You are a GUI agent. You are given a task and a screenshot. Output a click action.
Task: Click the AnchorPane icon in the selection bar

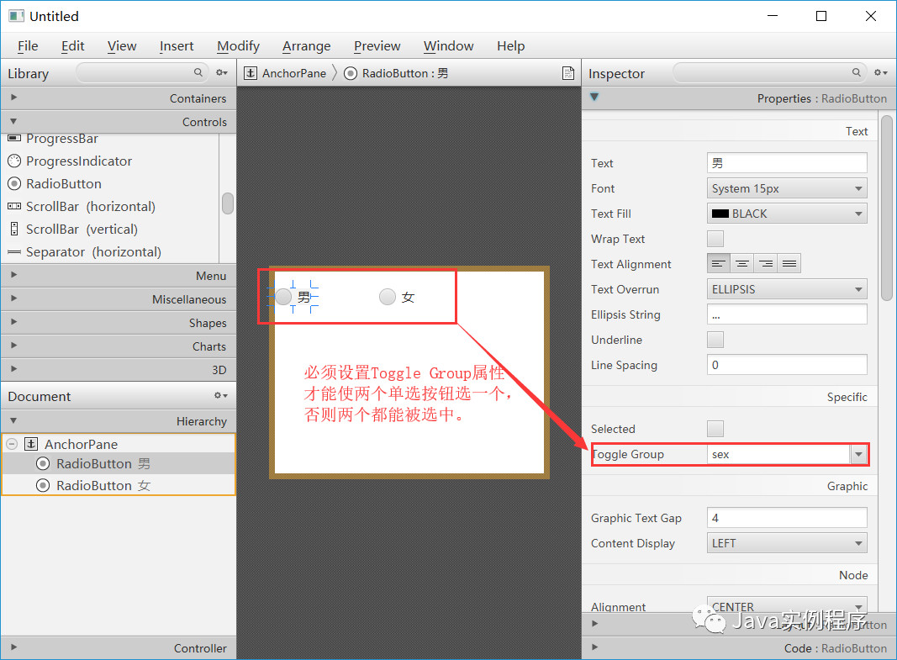(x=250, y=73)
